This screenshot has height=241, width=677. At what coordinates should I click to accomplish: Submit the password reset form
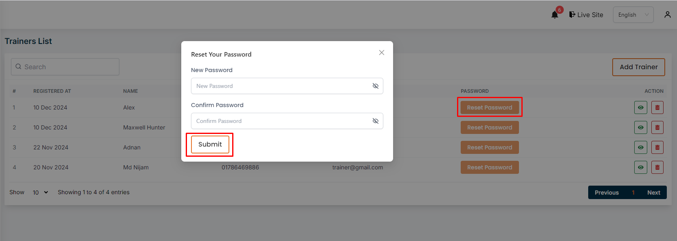click(x=209, y=144)
